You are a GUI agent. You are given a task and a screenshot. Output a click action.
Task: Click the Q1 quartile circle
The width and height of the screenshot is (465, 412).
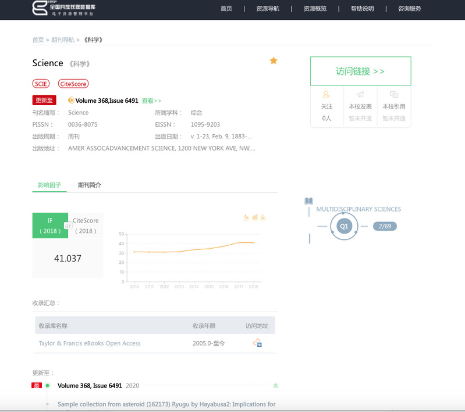click(x=344, y=226)
